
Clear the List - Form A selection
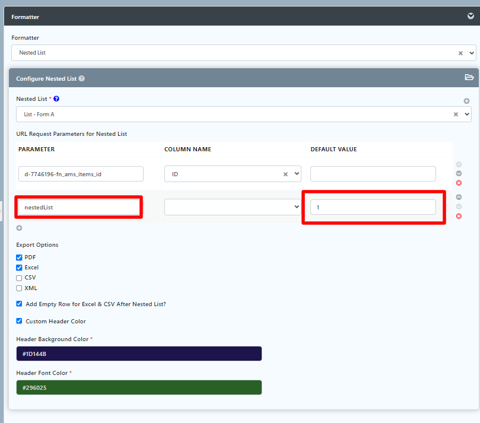click(x=456, y=114)
